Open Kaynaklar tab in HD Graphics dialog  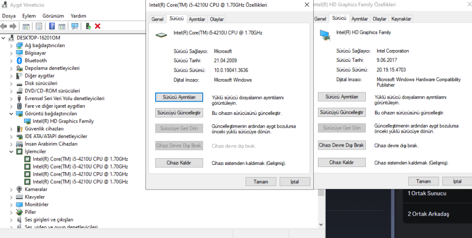coord(401,19)
